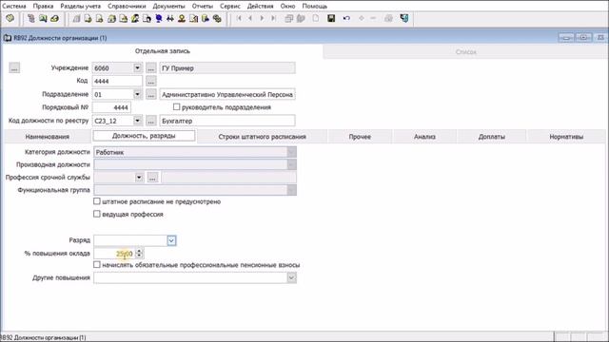Click '...' button left of Учреждение label
The image size is (609, 342).
[14, 67]
